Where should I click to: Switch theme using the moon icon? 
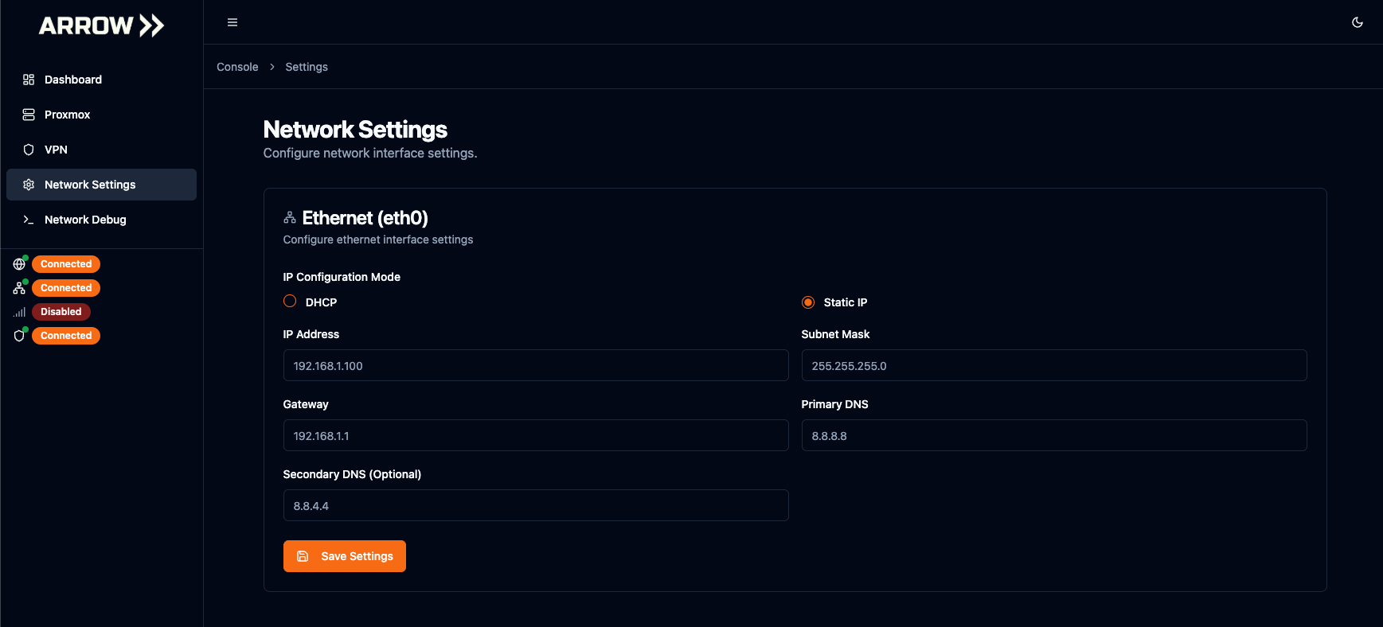pos(1357,22)
